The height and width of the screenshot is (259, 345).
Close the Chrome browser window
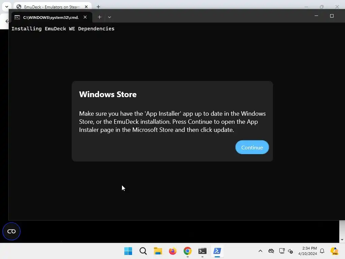337,7
